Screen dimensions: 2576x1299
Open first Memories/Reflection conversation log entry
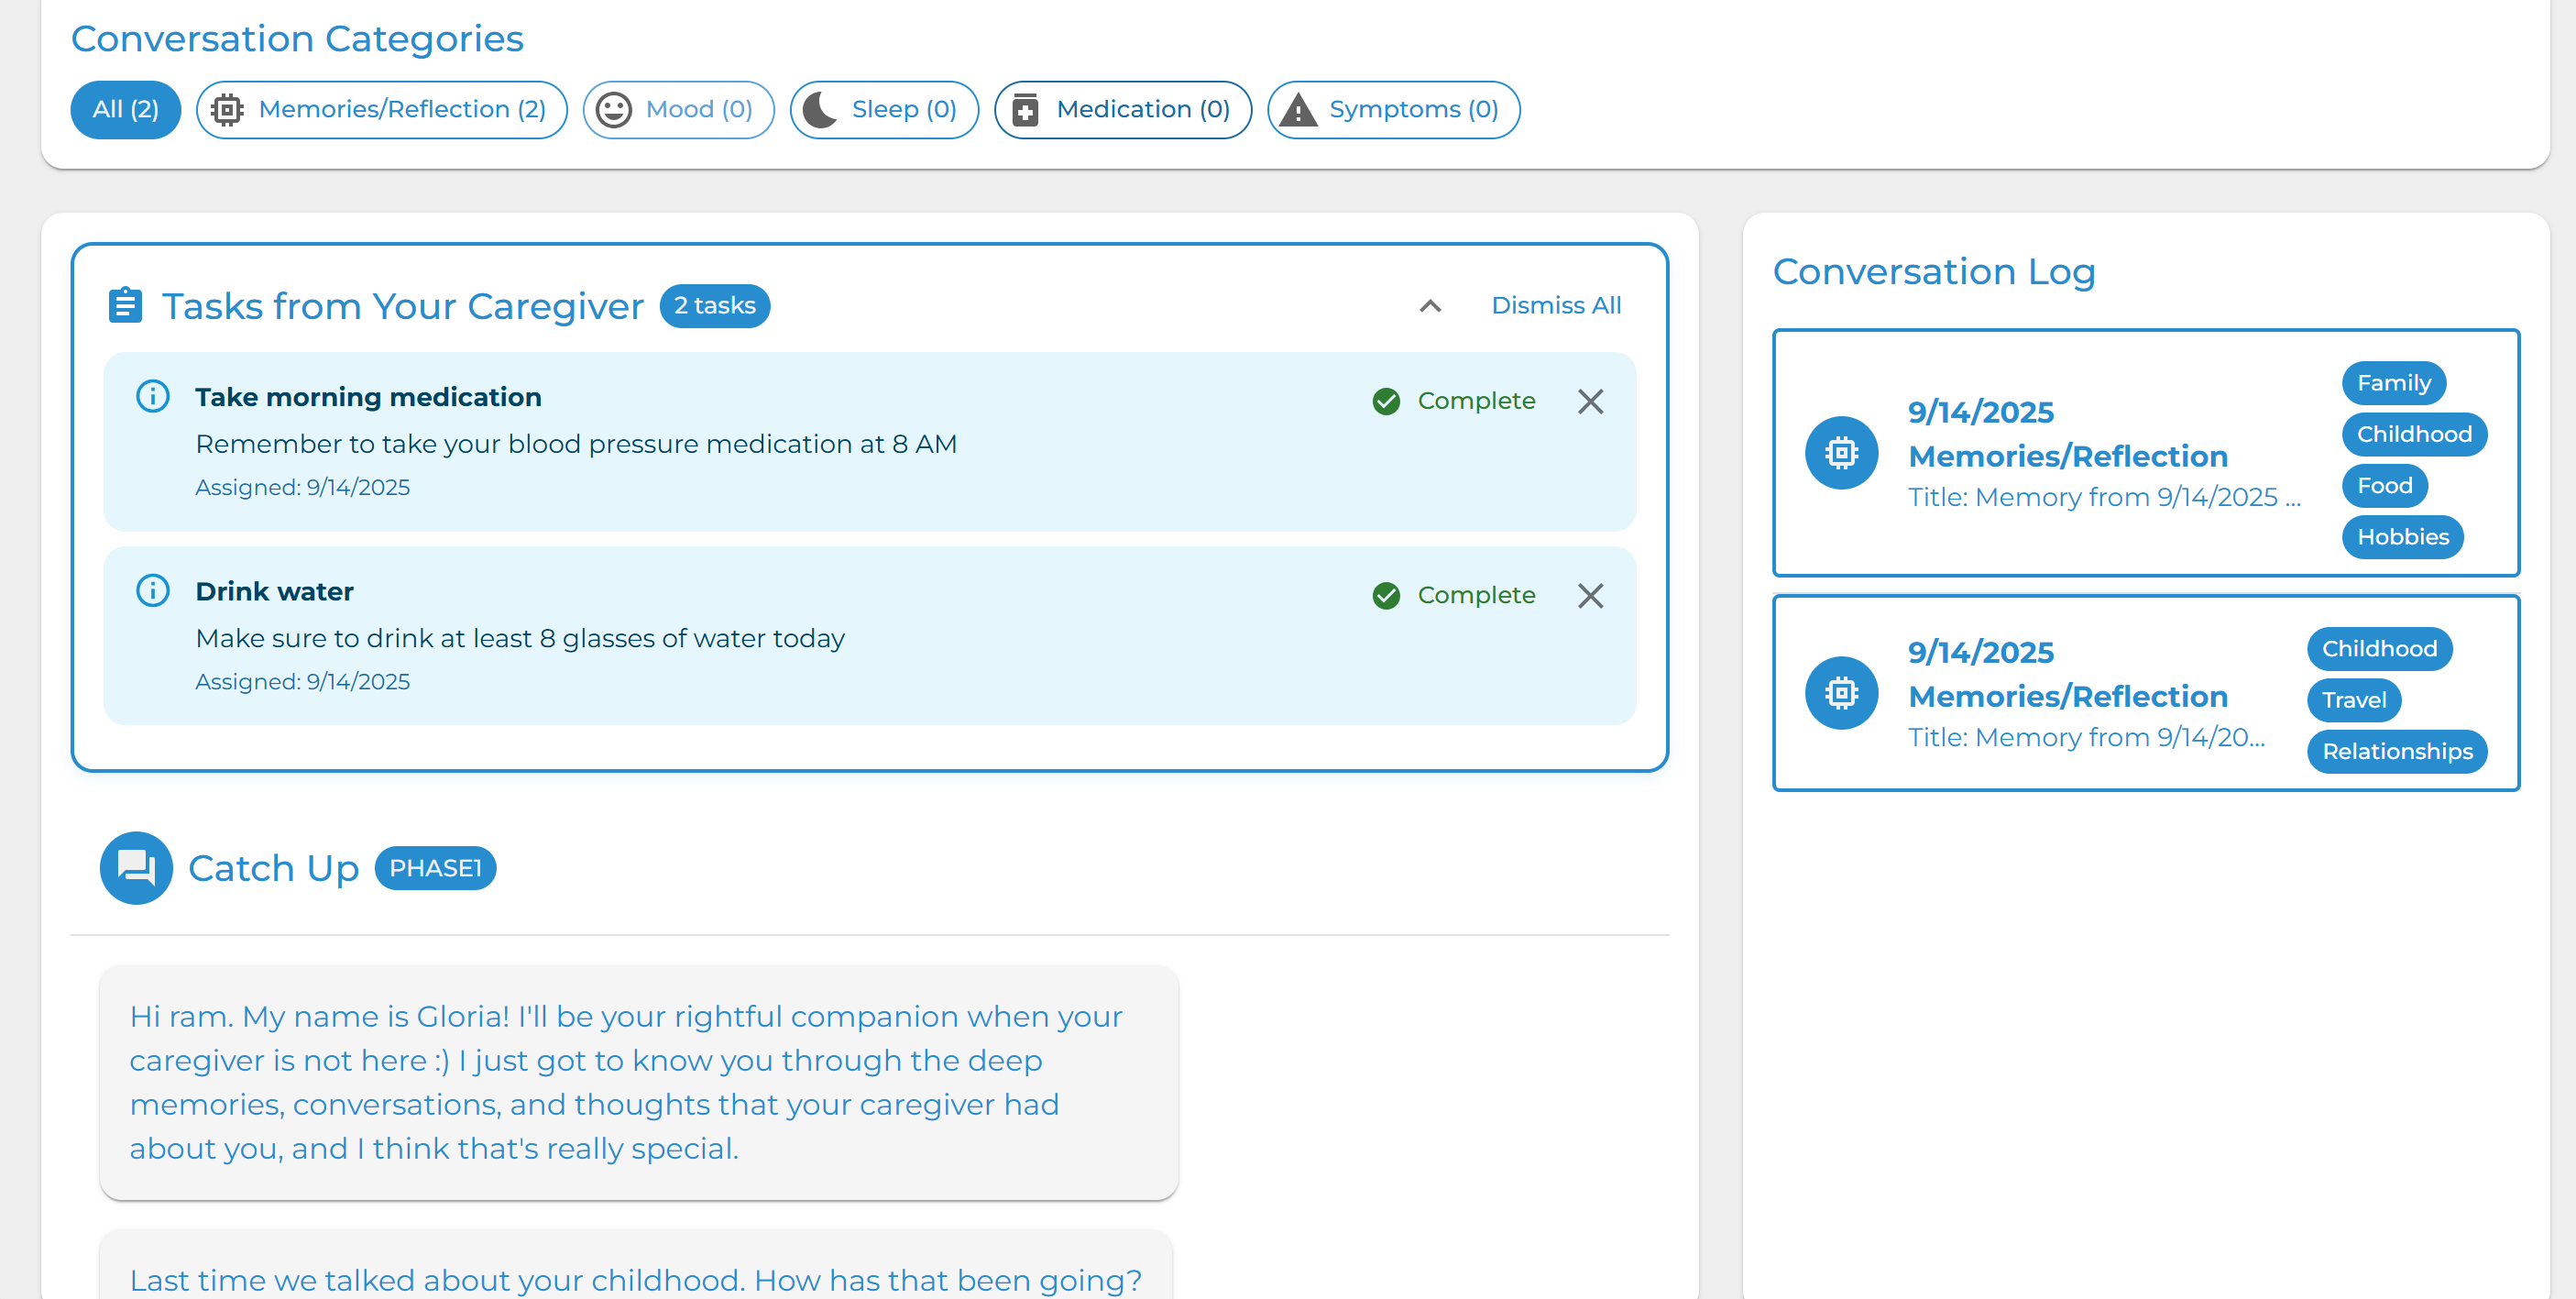click(x=2066, y=455)
